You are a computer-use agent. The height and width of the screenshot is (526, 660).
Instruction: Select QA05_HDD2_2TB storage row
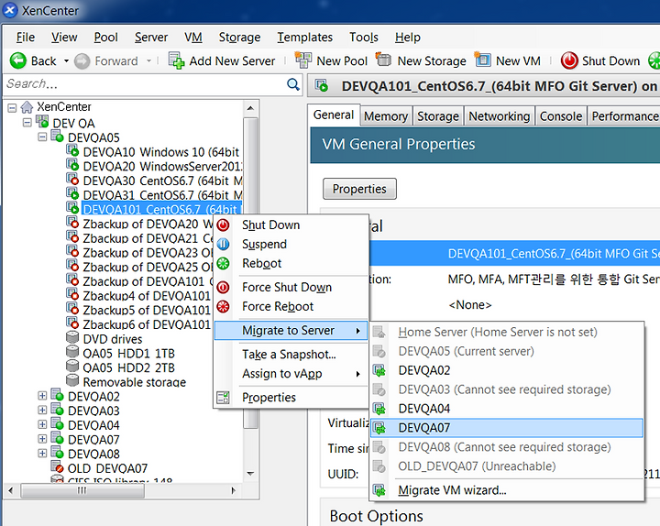[x=129, y=367]
